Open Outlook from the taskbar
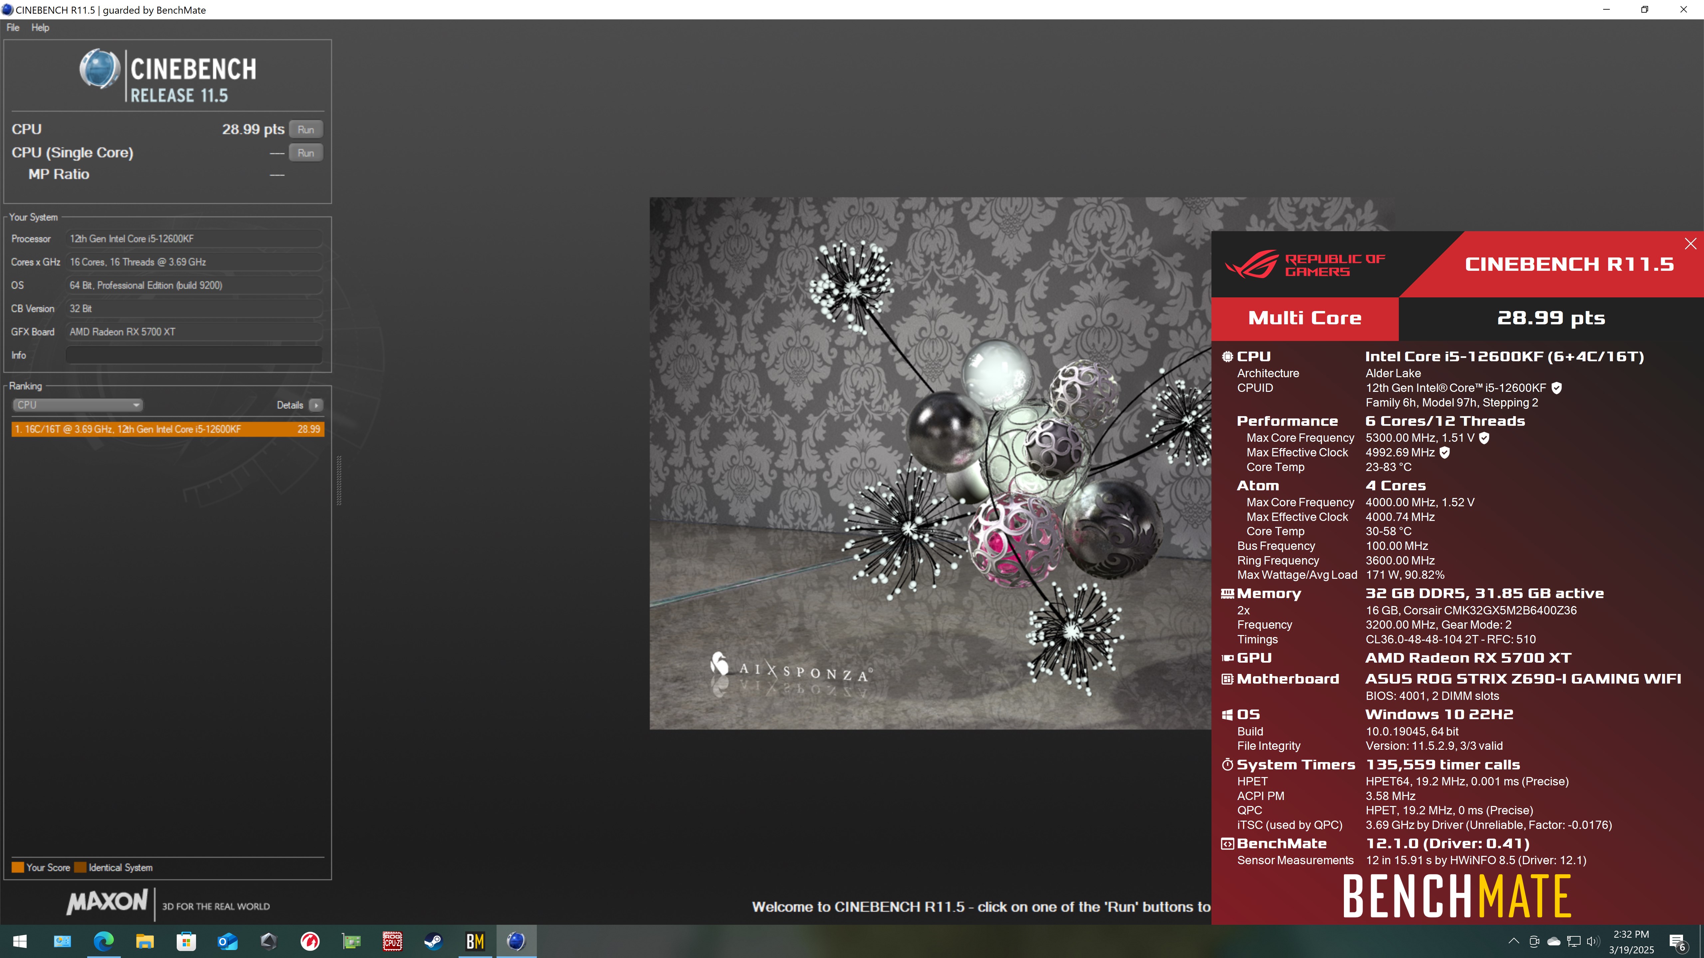 [228, 941]
